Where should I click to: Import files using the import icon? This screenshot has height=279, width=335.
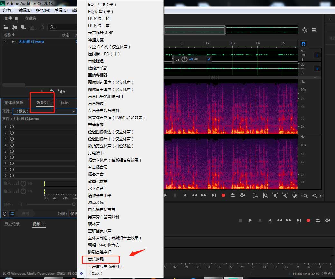click(x=14, y=28)
